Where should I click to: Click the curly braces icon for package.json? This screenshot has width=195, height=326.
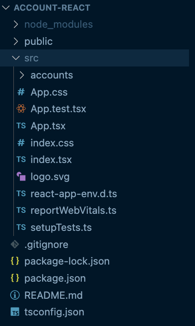(x=15, y=278)
